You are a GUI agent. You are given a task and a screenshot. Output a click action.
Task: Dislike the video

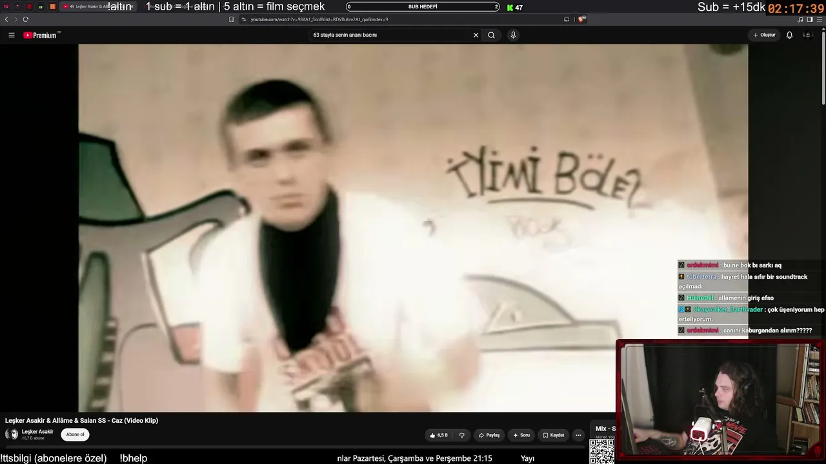(461, 435)
